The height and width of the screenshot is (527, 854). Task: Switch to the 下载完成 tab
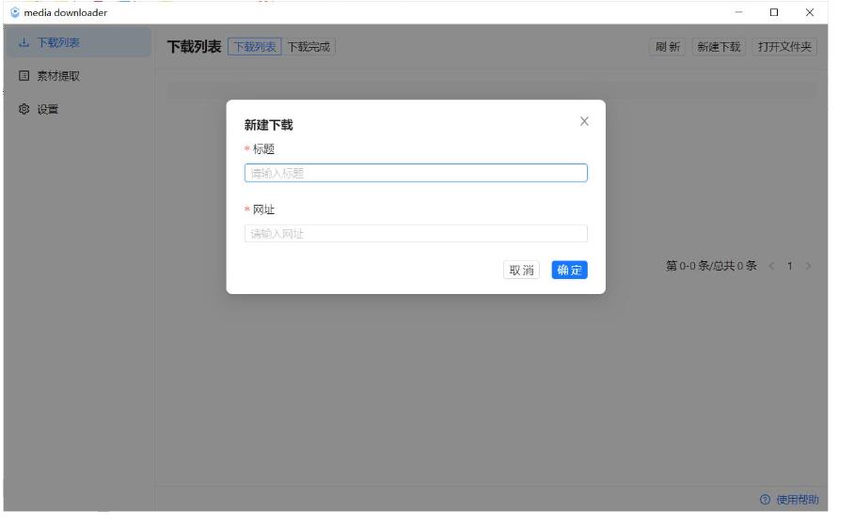pyautogui.click(x=309, y=47)
